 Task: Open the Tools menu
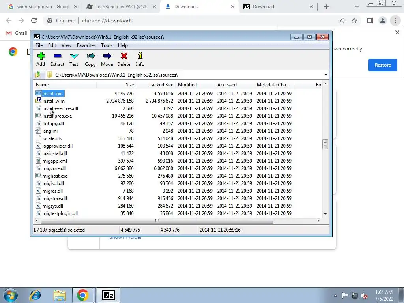(107, 45)
